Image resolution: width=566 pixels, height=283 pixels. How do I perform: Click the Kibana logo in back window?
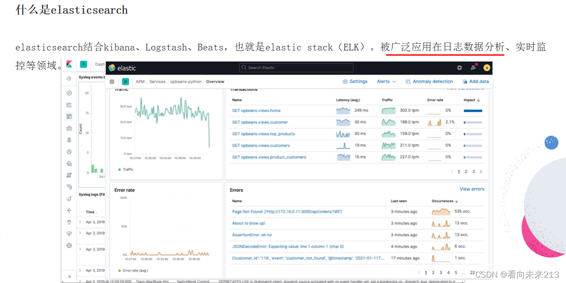tap(69, 64)
